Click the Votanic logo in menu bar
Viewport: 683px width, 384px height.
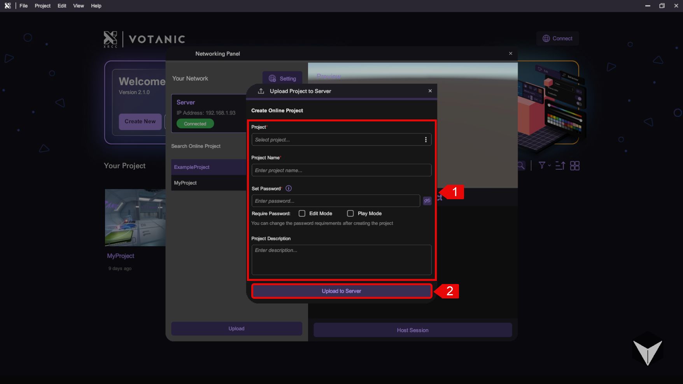[x=7, y=6]
